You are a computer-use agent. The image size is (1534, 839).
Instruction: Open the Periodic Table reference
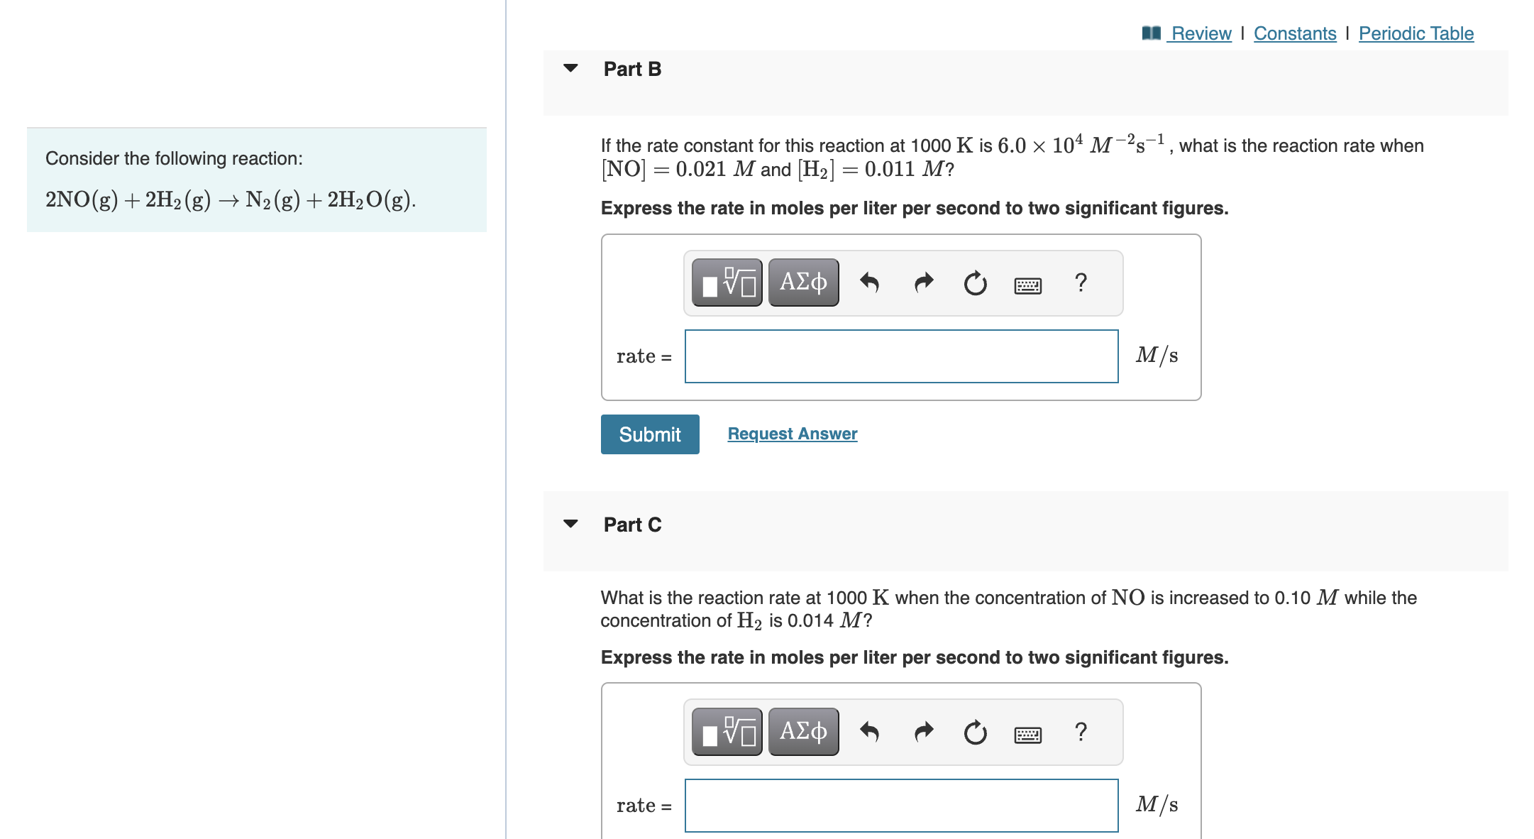click(1416, 33)
